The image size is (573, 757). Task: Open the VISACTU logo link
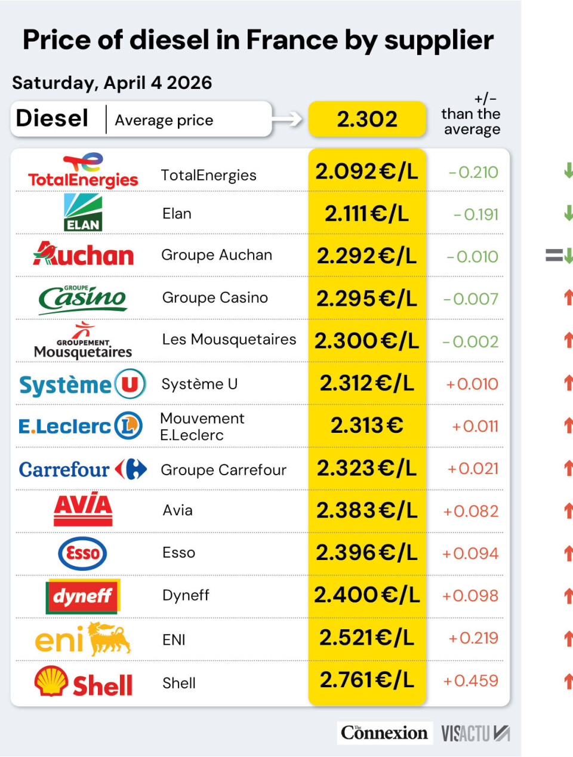475,733
